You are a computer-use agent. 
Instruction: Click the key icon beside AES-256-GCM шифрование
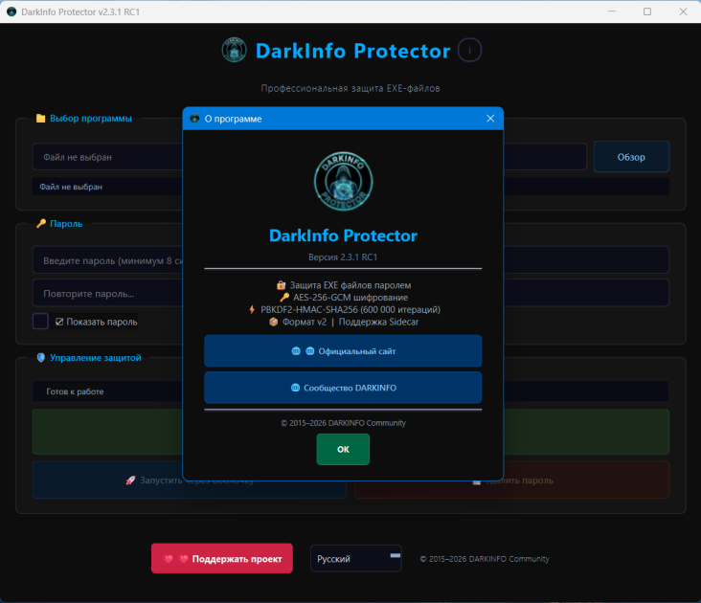tap(284, 298)
